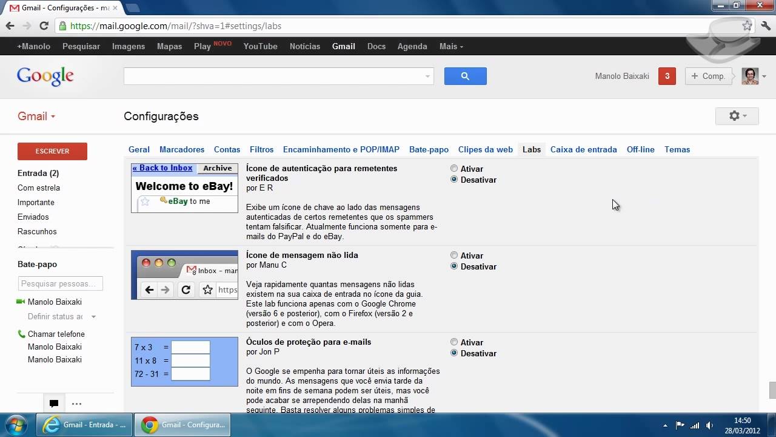Switch to Internet Explorer Gmail taskbar item
Screen dimensions: 776x437
coord(85,425)
